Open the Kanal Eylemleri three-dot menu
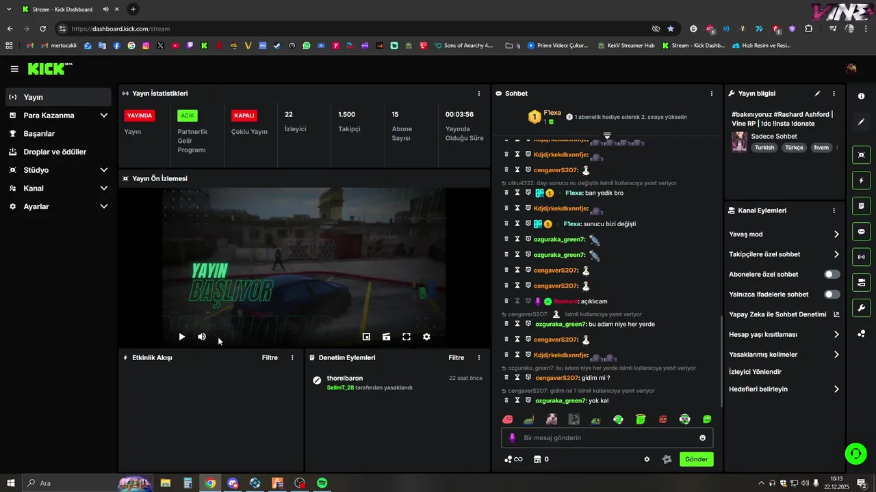The height and width of the screenshot is (492, 876). pos(834,210)
